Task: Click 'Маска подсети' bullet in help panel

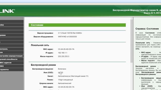Action: pos(148,60)
